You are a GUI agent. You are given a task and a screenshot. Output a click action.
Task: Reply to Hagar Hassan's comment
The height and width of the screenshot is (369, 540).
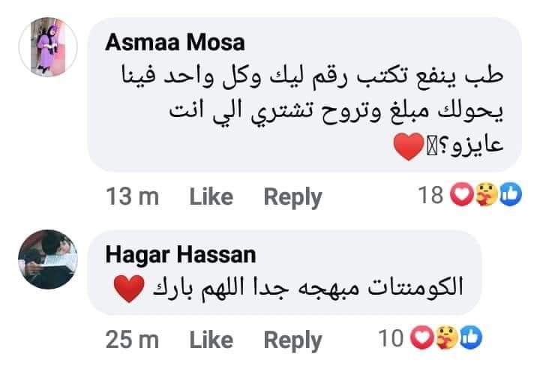(293, 340)
